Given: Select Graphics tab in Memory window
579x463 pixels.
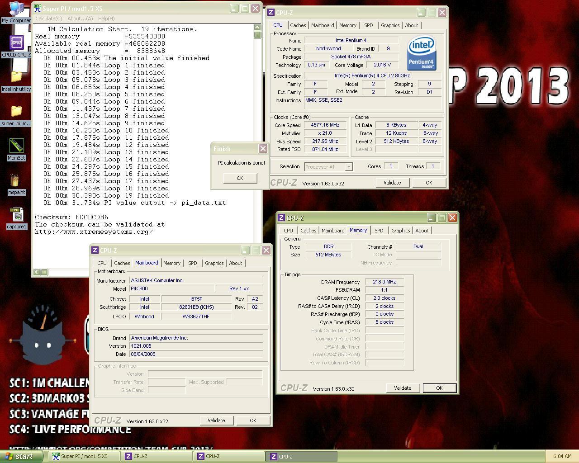Looking at the screenshot, I should (x=400, y=231).
